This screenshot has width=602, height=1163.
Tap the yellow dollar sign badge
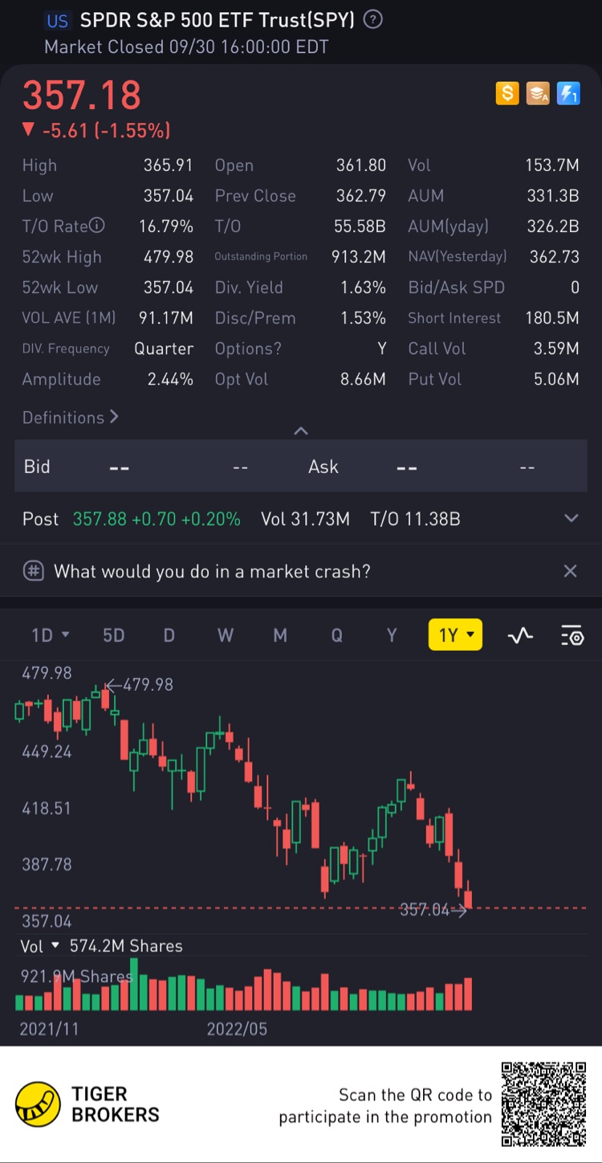(x=507, y=94)
